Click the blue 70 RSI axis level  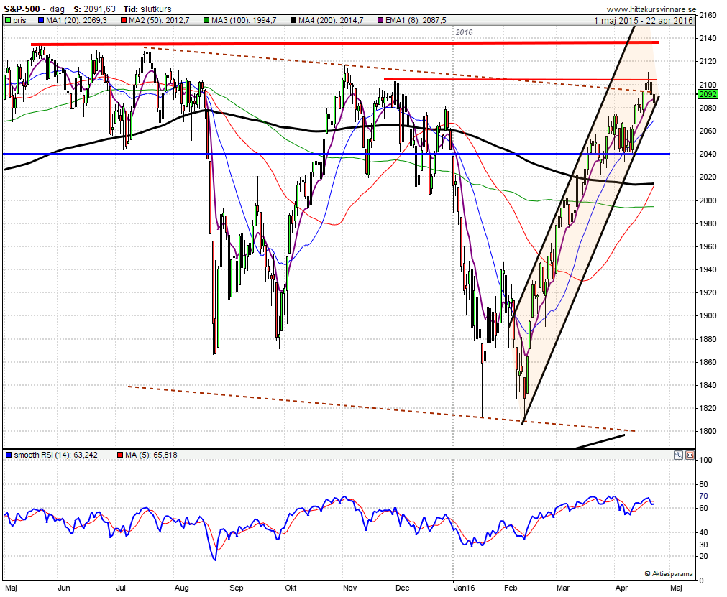[704, 496]
